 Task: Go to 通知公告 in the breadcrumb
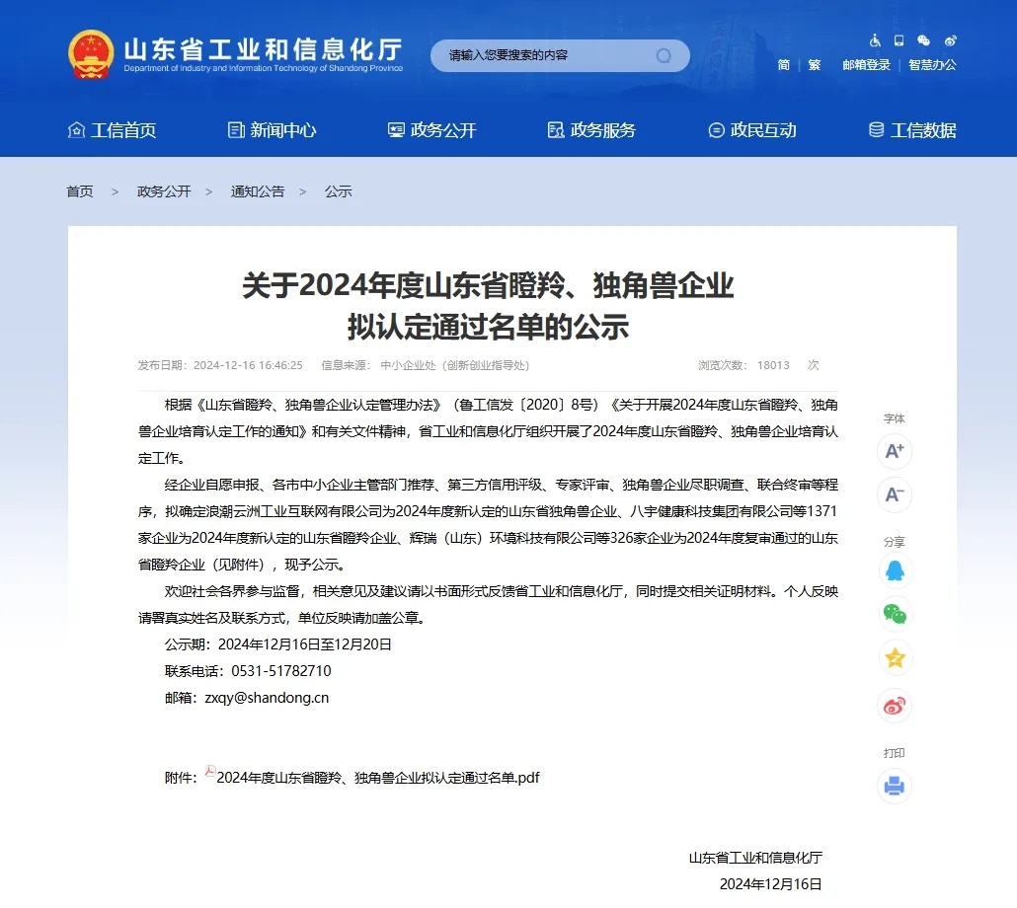[x=258, y=191]
